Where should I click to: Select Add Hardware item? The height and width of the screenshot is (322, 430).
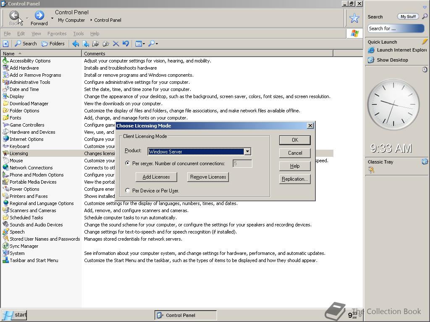pyautogui.click(x=24, y=68)
